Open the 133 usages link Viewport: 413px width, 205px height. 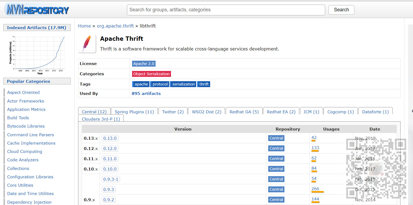(315, 148)
